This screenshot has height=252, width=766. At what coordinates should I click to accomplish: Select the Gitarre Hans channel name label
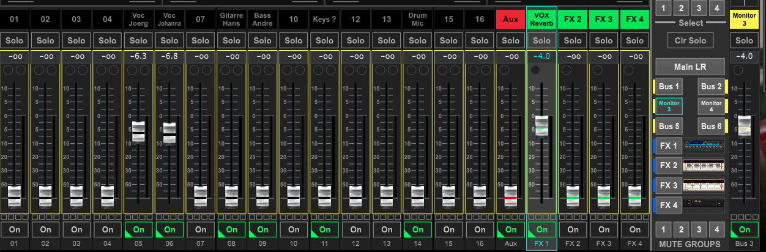[231, 19]
